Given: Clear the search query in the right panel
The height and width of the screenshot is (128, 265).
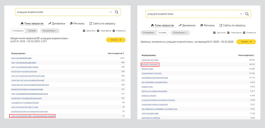Looking at the screenshot, I should (241, 14).
